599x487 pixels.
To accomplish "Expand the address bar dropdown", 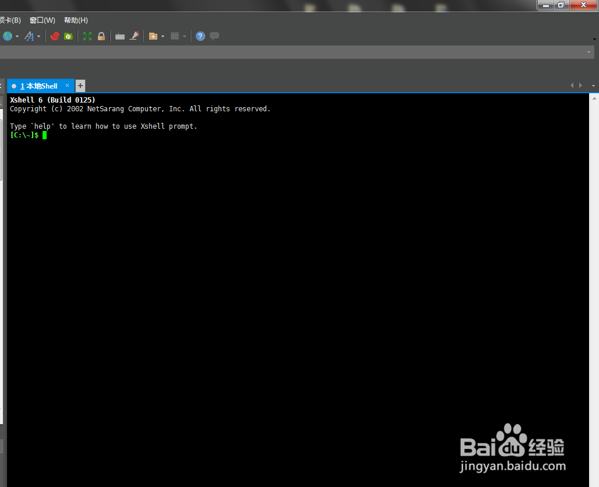I will 589,52.
